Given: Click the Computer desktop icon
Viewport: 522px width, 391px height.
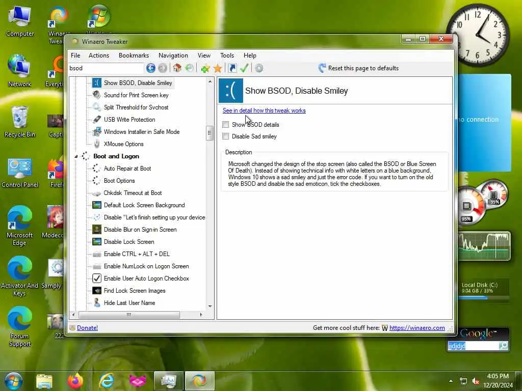Looking at the screenshot, I should pos(20,22).
